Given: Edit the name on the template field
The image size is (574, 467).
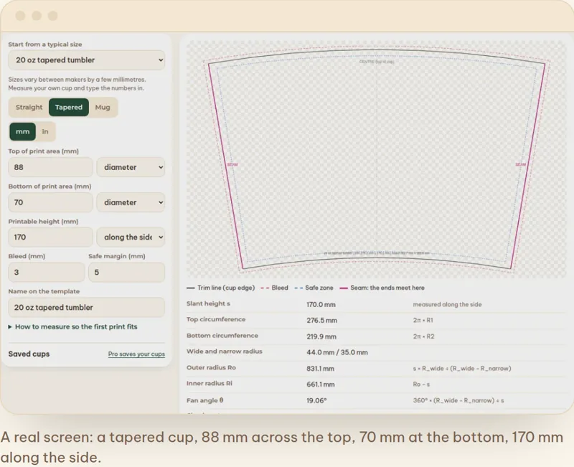Looking at the screenshot, I should tap(86, 308).
